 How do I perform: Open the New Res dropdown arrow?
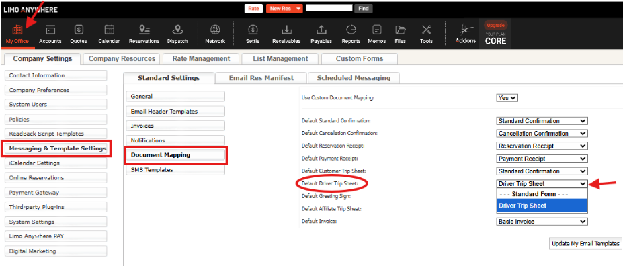tap(299, 8)
